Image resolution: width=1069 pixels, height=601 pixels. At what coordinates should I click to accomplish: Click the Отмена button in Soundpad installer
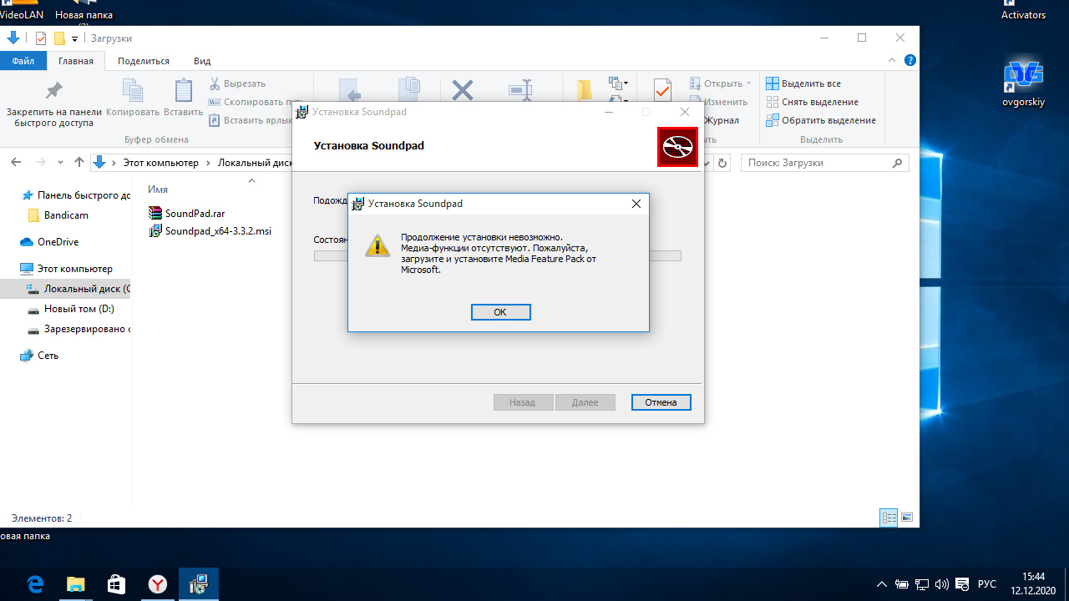[661, 402]
